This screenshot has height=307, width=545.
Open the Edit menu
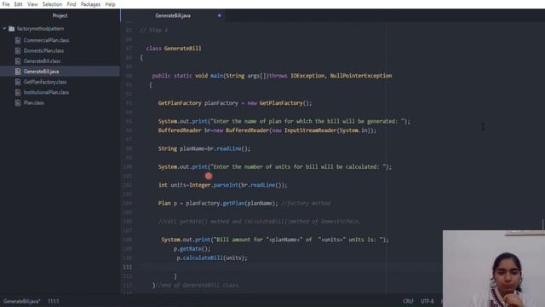[19, 4]
